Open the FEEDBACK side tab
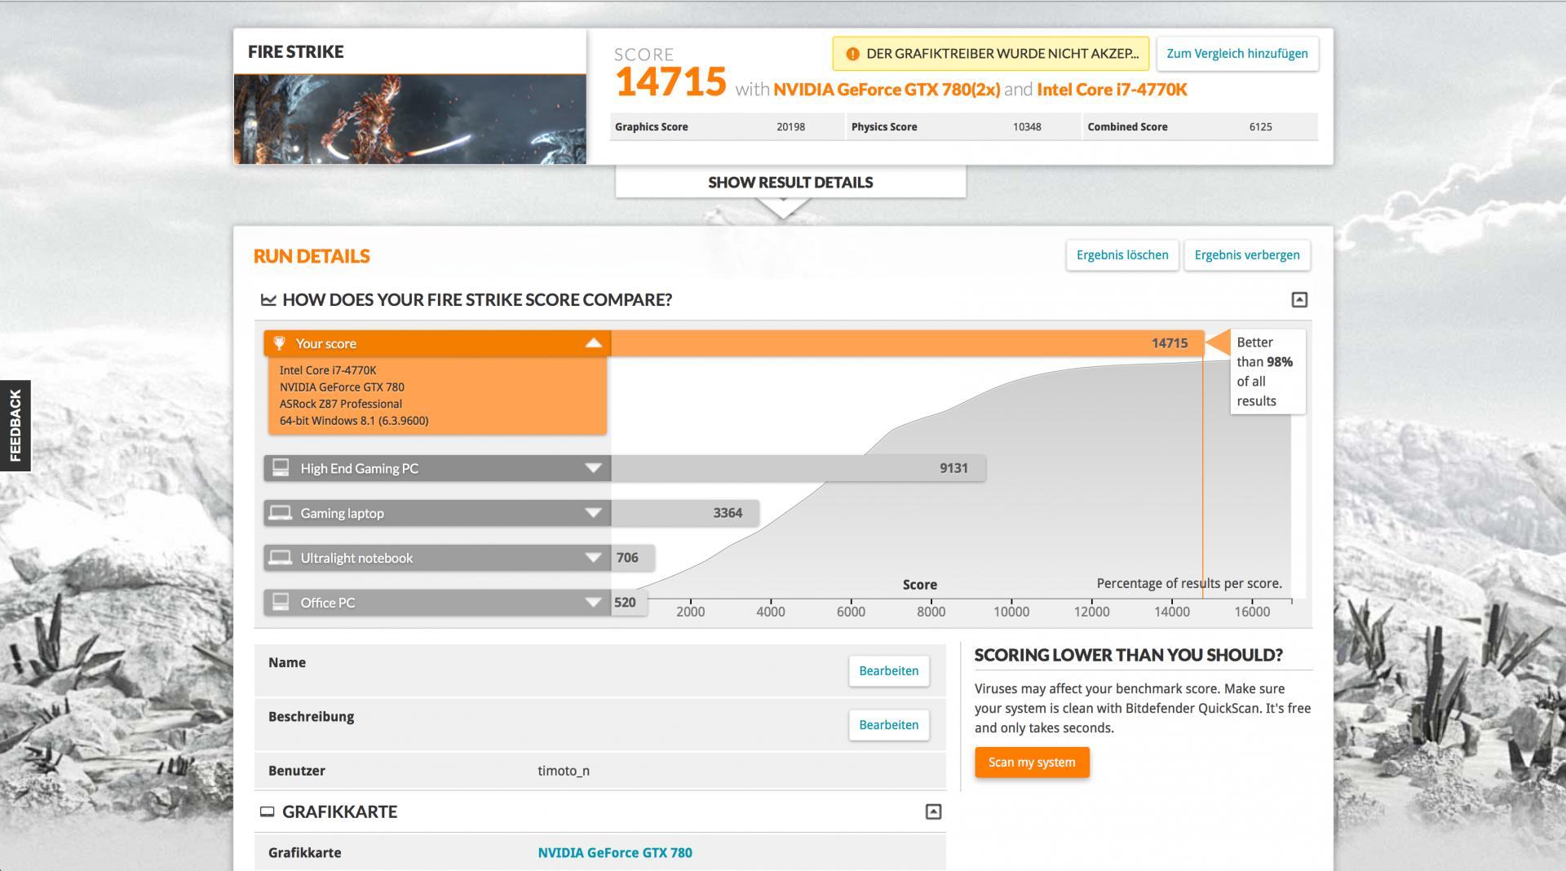The height and width of the screenshot is (871, 1566). pos(15,426)
